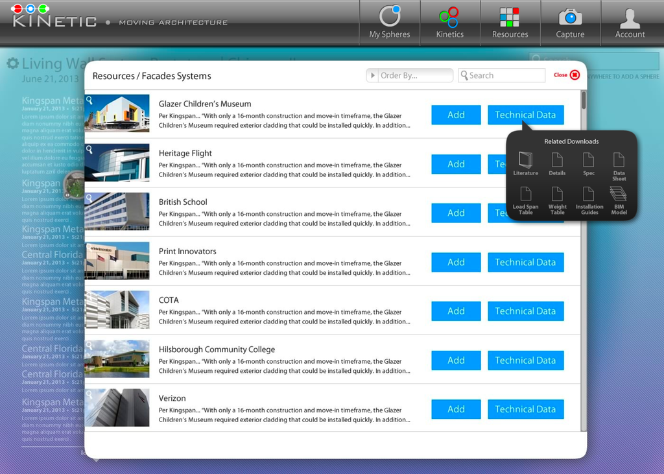Close the Resources dialog
The height and width of the screenshot is (474, 664).
pos(567,75)
